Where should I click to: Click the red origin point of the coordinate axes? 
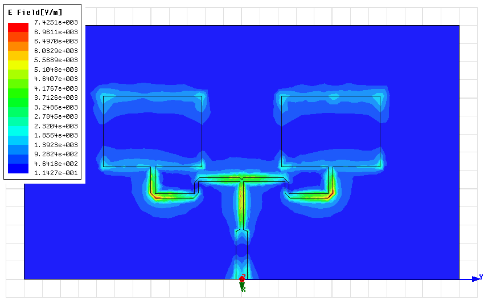coord(242,279)
